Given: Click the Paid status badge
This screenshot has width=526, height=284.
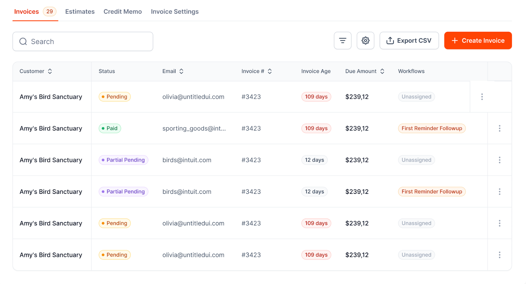Looking at the screenshot, I should 110,128.
